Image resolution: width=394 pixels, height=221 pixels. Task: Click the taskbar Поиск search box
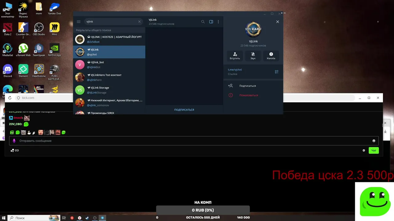click(x=34, y=218)
